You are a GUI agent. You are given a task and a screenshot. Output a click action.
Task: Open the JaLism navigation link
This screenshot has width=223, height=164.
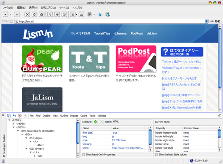click(x=152, y=33)
